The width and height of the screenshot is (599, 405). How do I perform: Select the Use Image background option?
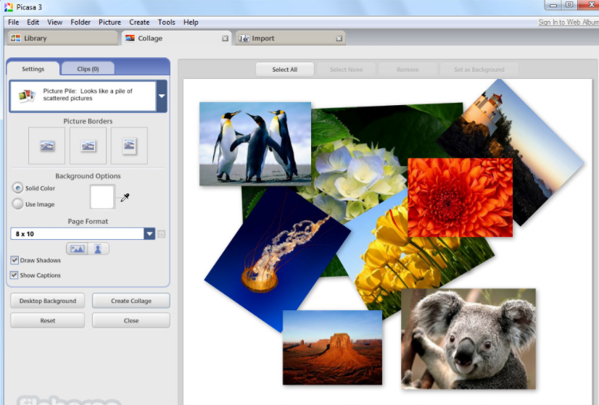(x=18, y=204)
